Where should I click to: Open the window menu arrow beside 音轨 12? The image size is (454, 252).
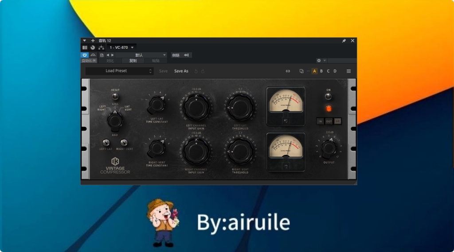(84, 41)
